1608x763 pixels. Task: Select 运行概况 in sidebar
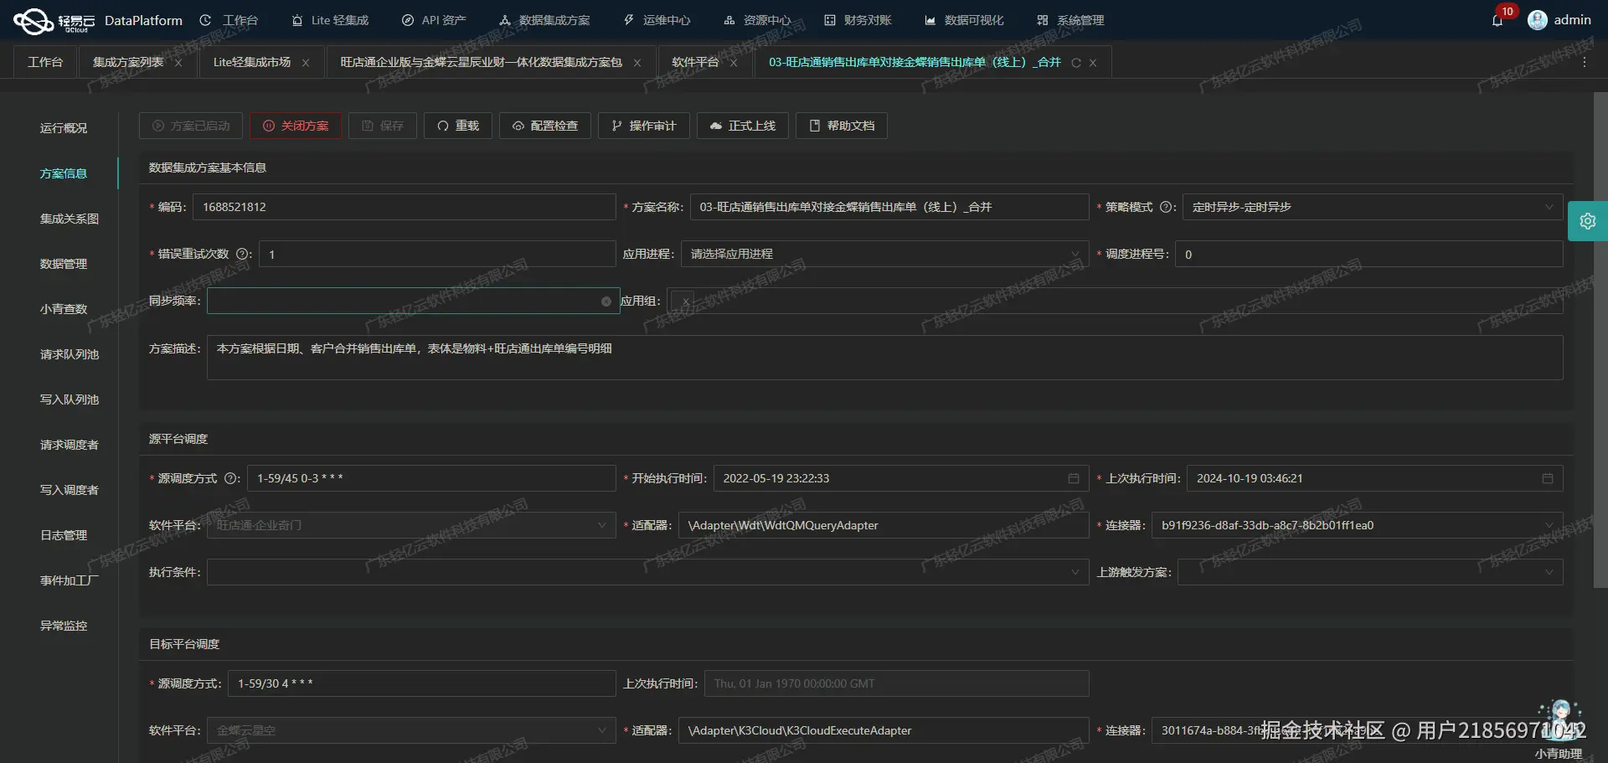(x=64, y=128)
